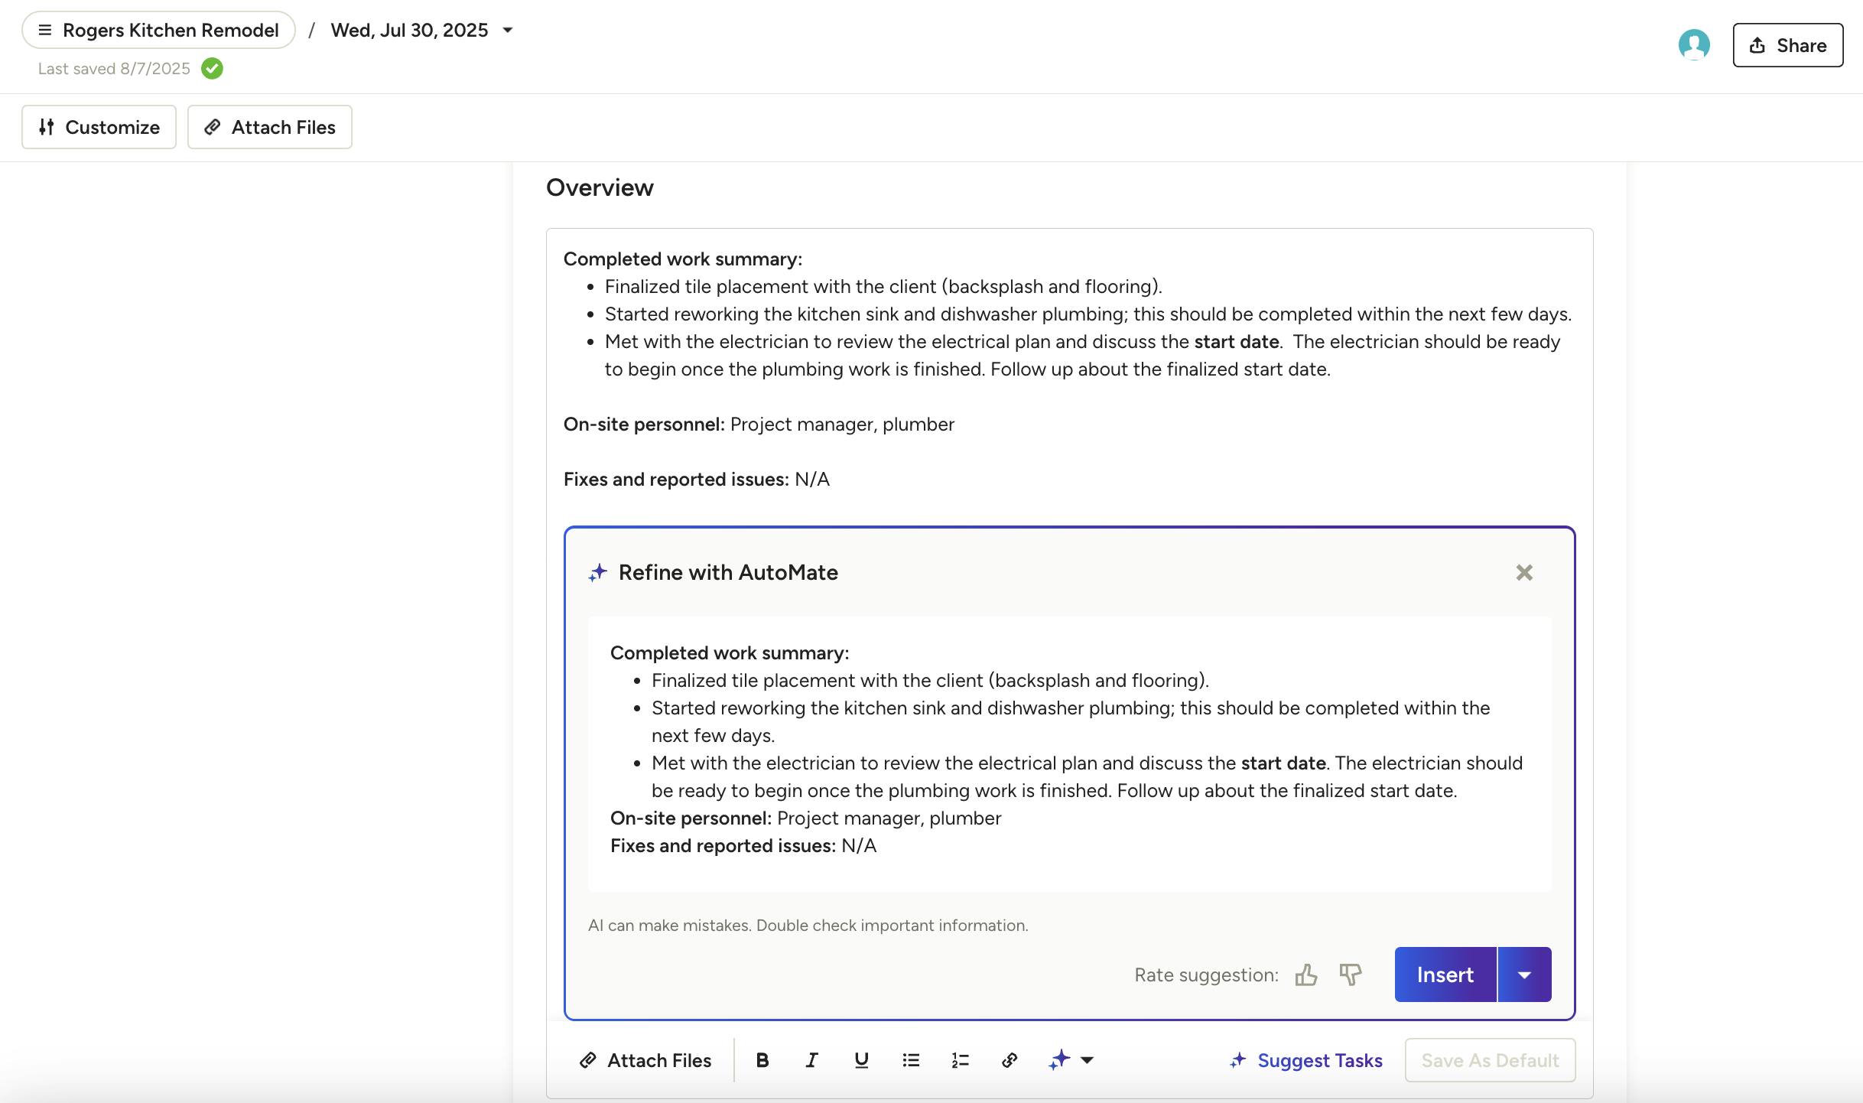The width and height of the screenshot is (1863, 1103).
Task: Click Attach Files in editor bottom toolbar
Action: click(x=645, y=1060)
